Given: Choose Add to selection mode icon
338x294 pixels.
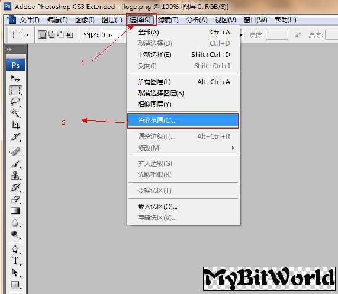Looking at the screenshot, I should (51, 34).
